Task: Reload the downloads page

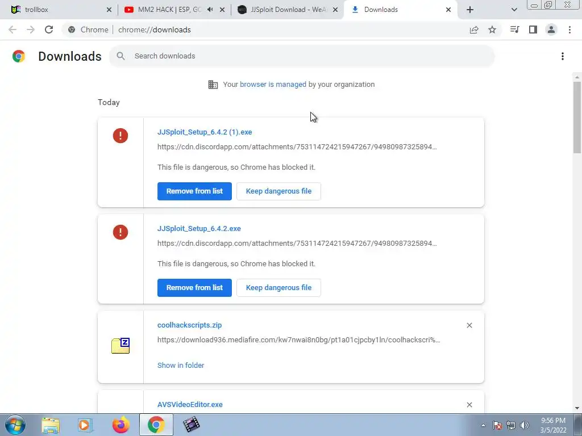Action: 49,30
